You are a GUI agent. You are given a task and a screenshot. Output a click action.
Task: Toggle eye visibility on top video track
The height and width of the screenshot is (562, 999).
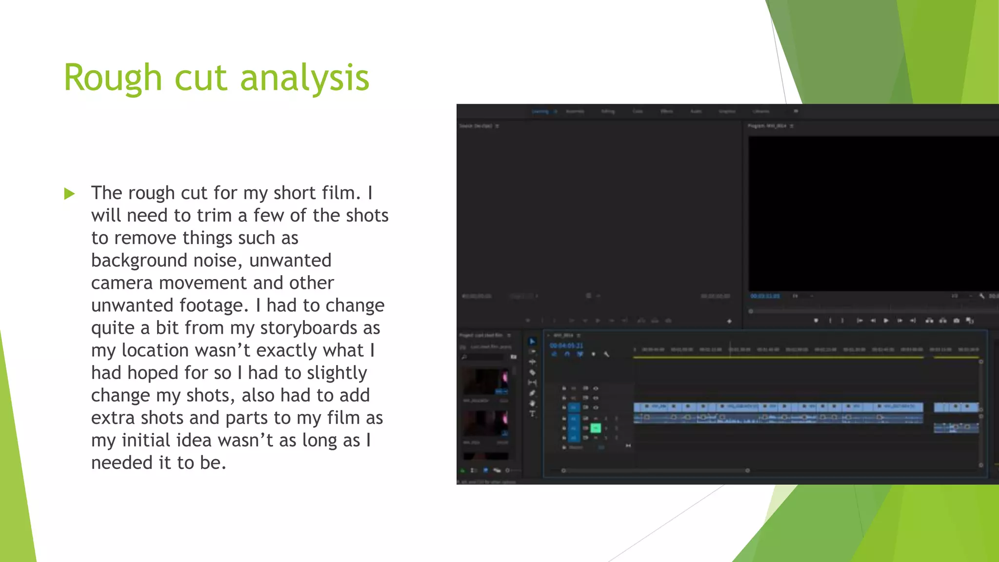596,388
